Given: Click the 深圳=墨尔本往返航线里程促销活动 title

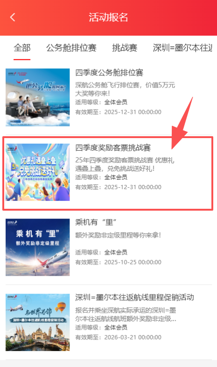Looking at the screenshot, I should 134,298.
